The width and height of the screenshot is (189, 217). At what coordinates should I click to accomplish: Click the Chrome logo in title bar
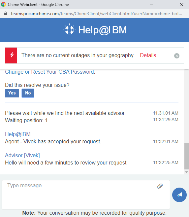coord(3,4)
